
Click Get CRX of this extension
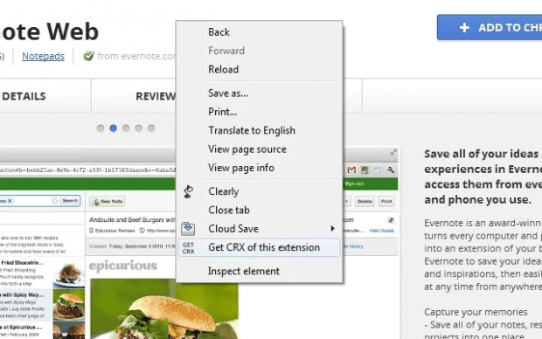(x=260, y=247)
